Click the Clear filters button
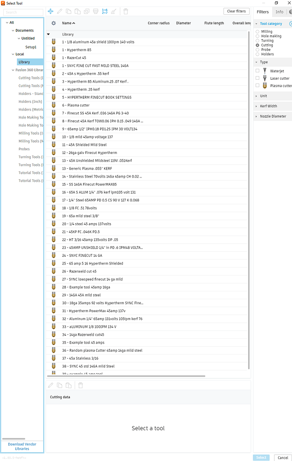This screenshot has height=461, width=292. point(236,11)
